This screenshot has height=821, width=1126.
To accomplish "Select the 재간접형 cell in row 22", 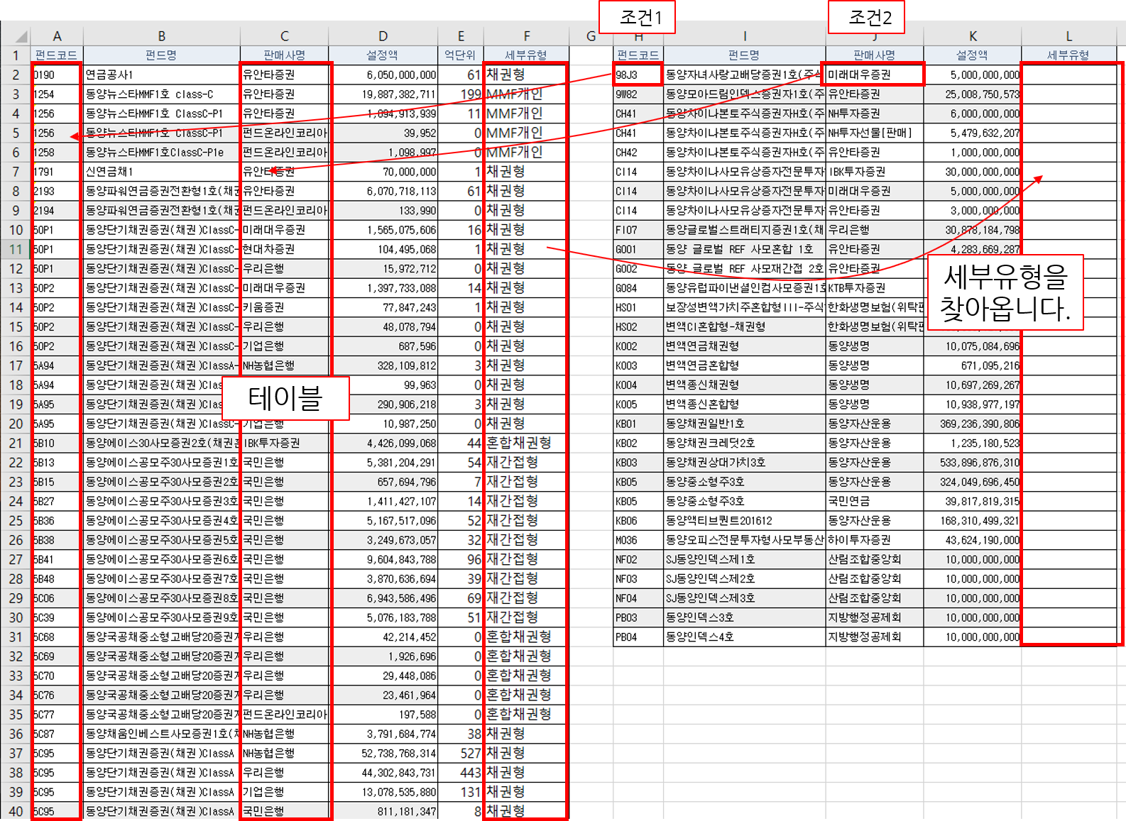I will pos(526,463).
